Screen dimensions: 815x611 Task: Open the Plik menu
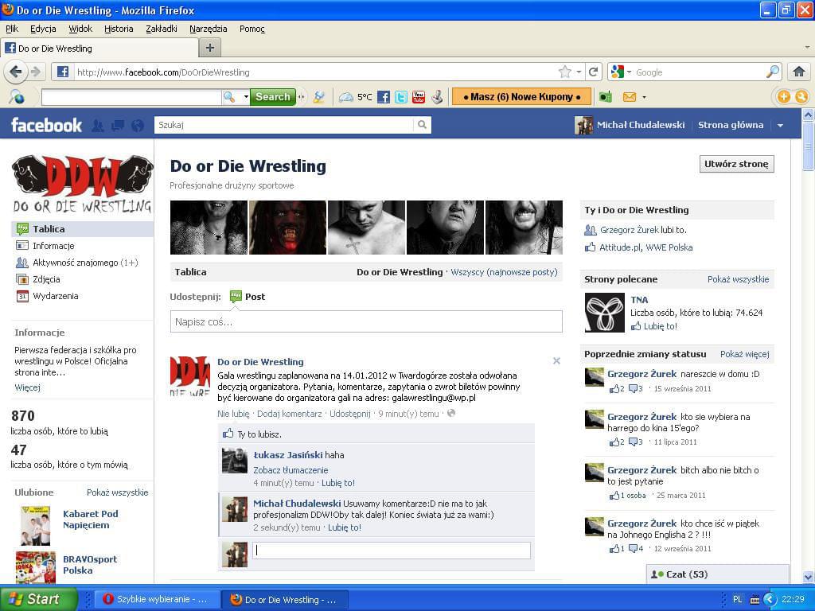[x=12, y=29]
